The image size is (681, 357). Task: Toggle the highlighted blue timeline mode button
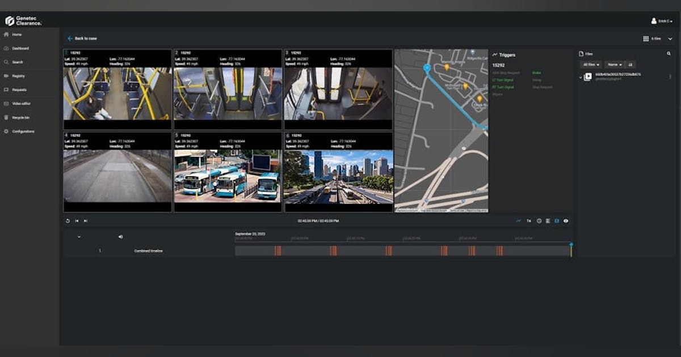(557, 221)
